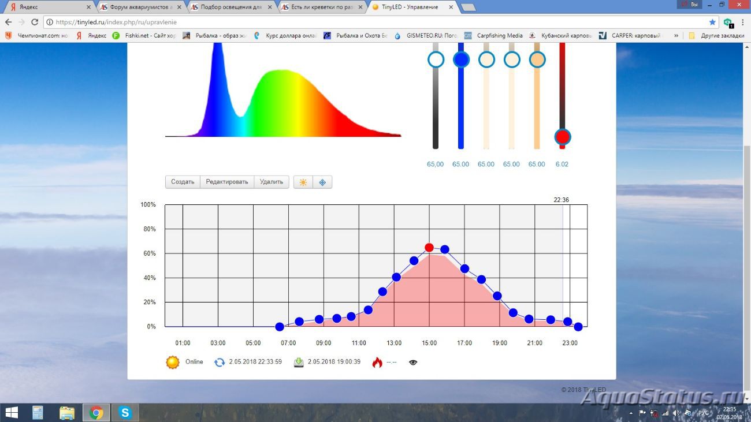Switch to the Подбор освещения tab
Image resolution: width=751 pixels, height=422 pixels.
coord(232,7)
